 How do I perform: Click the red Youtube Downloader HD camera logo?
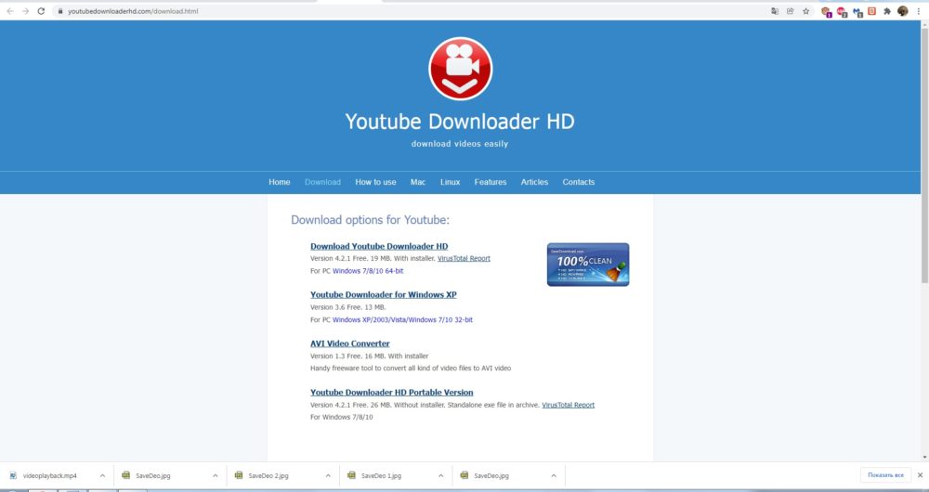coord(460,69)
